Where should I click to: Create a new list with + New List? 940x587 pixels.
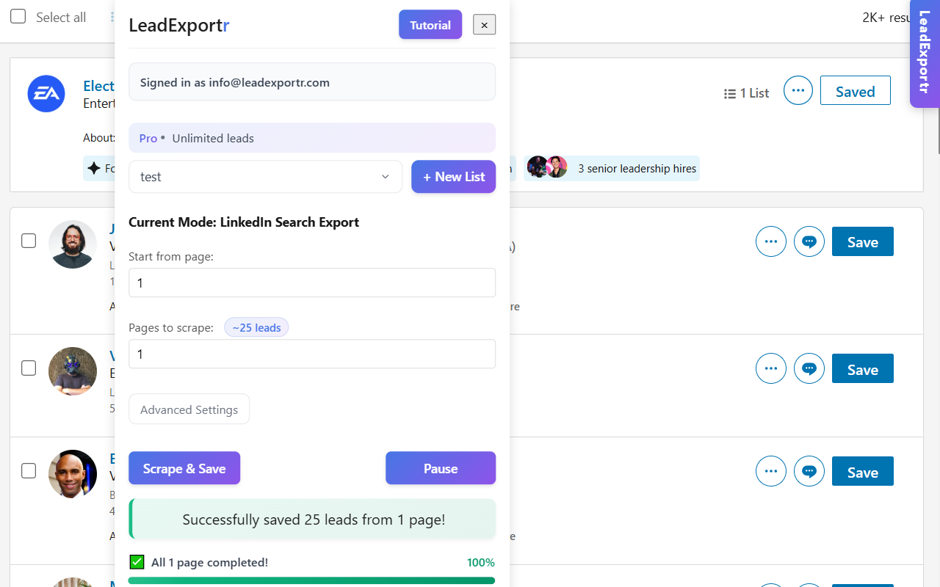[453, 176]
